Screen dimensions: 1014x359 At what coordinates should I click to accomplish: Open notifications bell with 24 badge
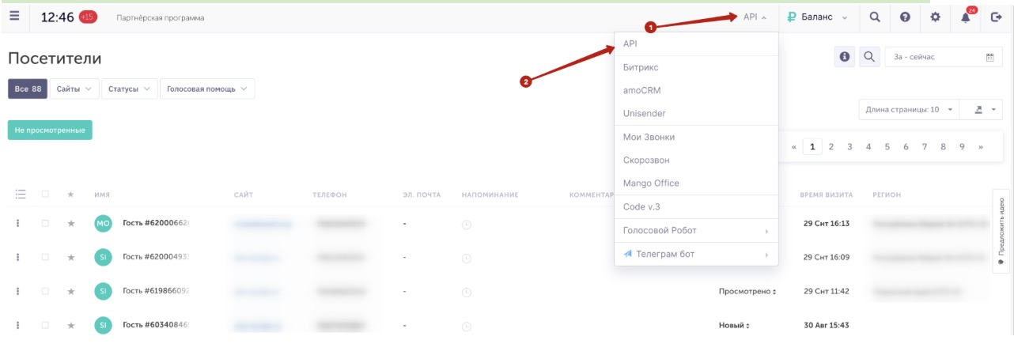(966, 17)
